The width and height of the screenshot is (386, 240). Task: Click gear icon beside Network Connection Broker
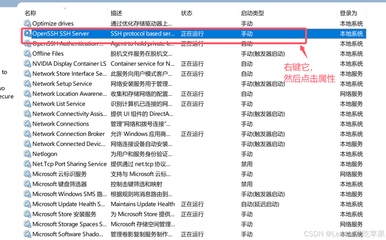(x=27, y=134)
